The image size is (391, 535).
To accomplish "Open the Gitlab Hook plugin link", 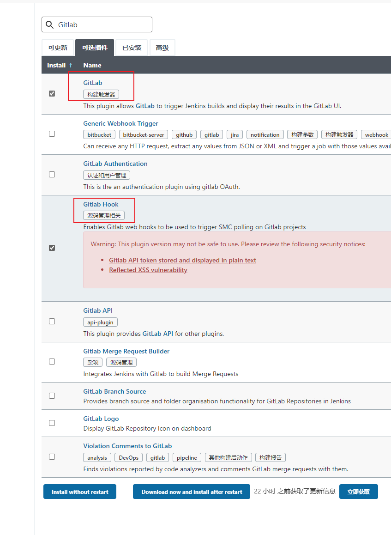I will pos(101,204).
